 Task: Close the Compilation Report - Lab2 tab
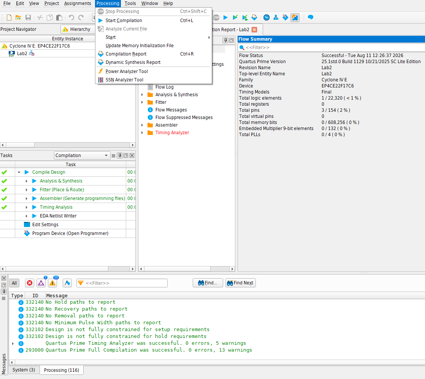coord(254,30)
